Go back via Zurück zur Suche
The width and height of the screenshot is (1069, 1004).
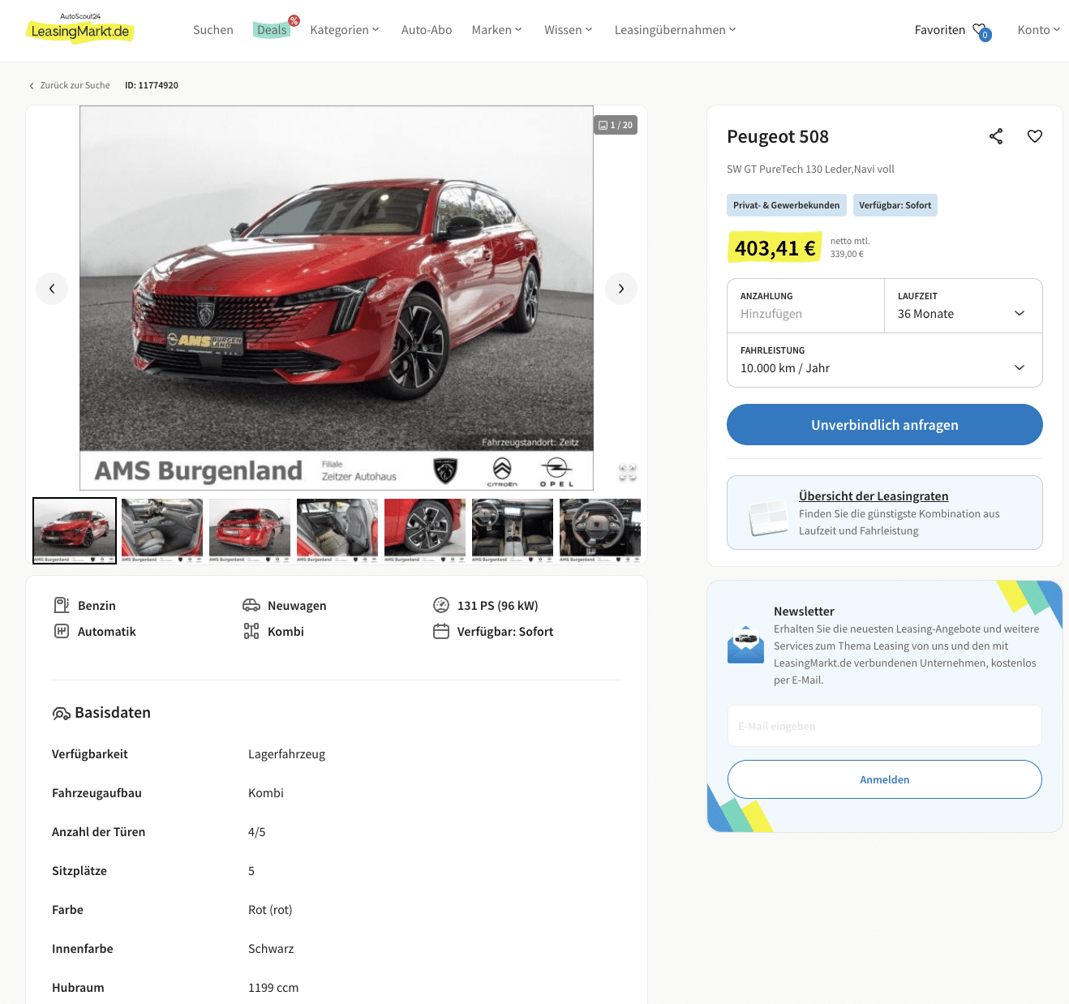click(70, 85)
